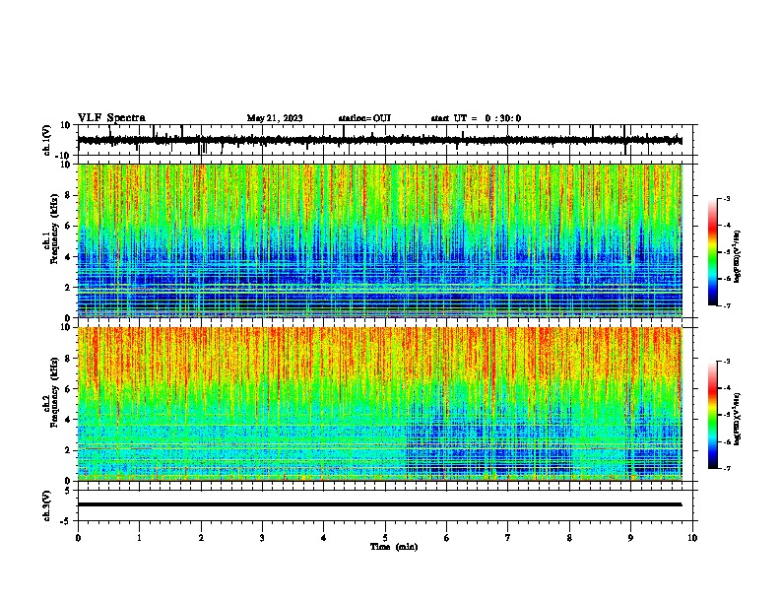The width and height of the screenshot is (780, 603).
Task: Select the "start UT = 0:30:0" text
Action: (476, 118)
